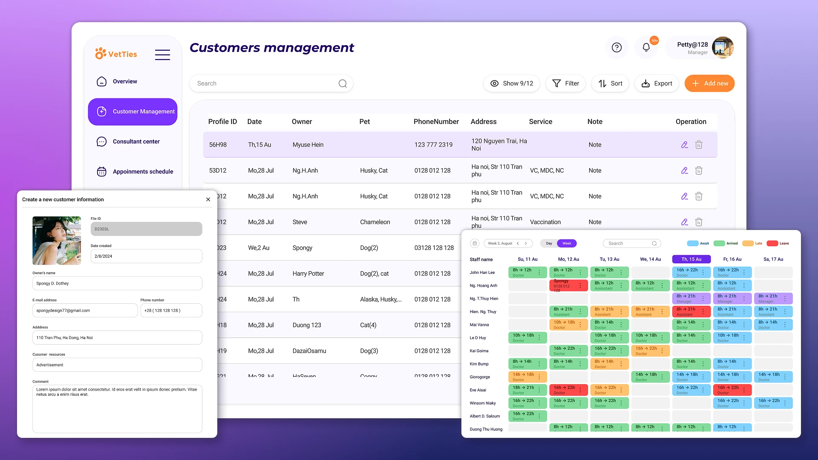Open the calendar icon in the schedule panel
This screenshot has width=818, height=460.
click(x=475, y=243)
